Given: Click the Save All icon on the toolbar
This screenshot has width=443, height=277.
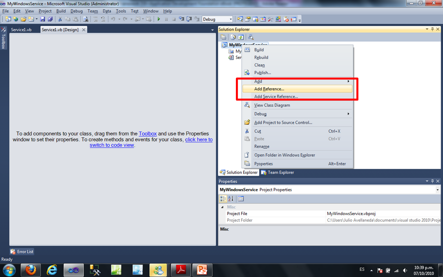Looking at the screenshot, I should pyautogui.click(x=50, y=19).
